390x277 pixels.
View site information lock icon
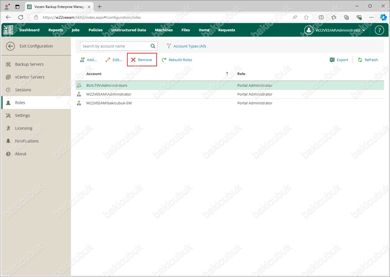click(36, 17)
